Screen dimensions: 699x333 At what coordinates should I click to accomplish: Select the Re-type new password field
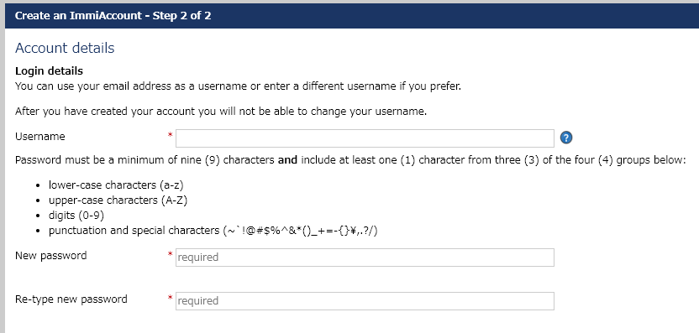pyautogui.click(x=365, y=301)
